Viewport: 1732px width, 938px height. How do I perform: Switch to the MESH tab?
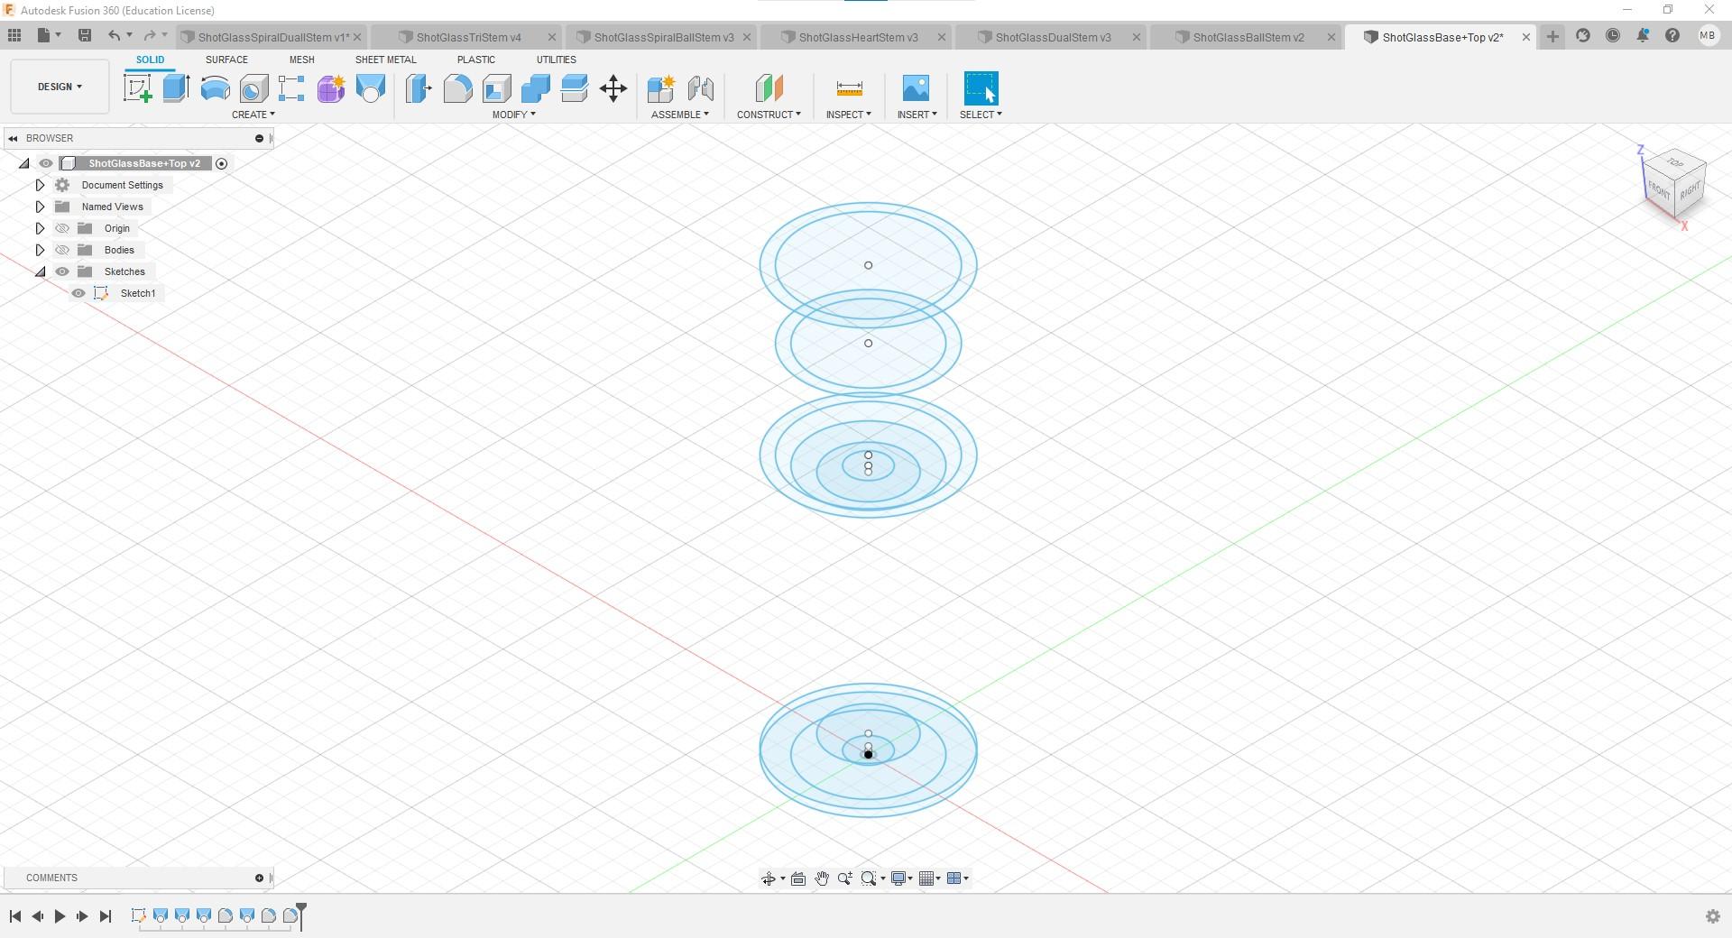(301, 60)
